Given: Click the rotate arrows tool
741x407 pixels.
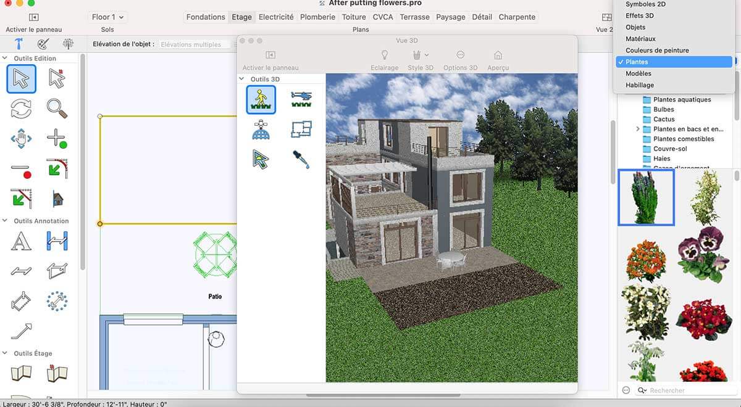Looking at the screenshot, I should tap(21, 109).
